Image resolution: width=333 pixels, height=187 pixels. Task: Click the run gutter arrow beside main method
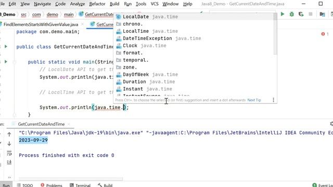pos(6,62)
